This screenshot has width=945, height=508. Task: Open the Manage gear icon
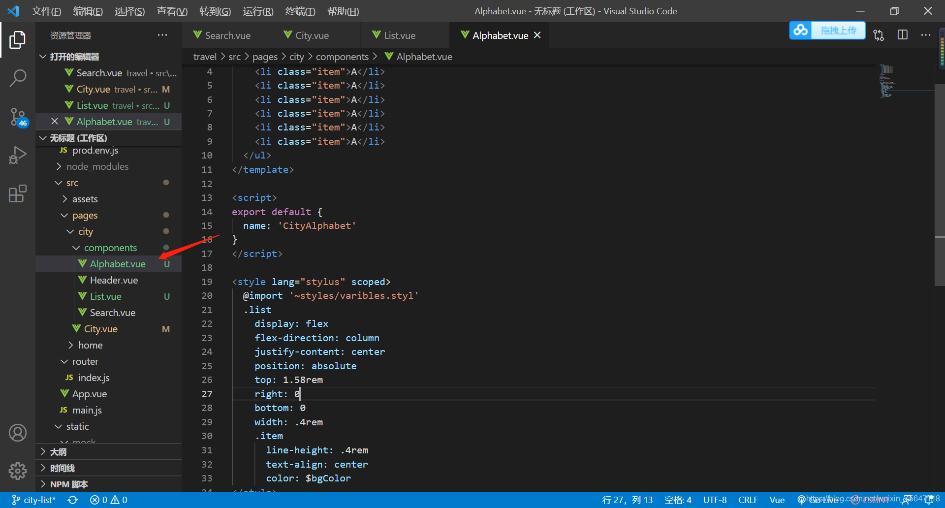[x=18, y=471]
